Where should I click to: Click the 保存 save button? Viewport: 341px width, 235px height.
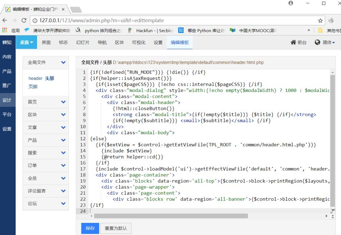tap(90, 229)
